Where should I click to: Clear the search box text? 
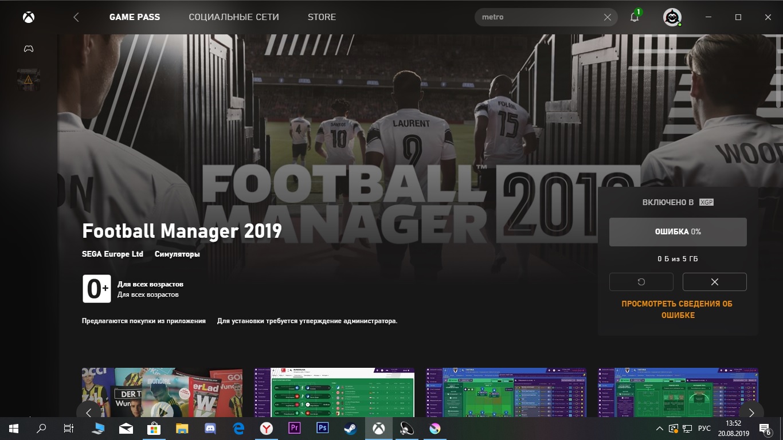pyautogui.click(x=608, y=17)
